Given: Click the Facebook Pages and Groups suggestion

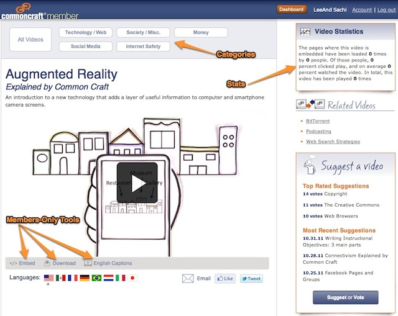Looking at the screenshot, I should [338, 276].
